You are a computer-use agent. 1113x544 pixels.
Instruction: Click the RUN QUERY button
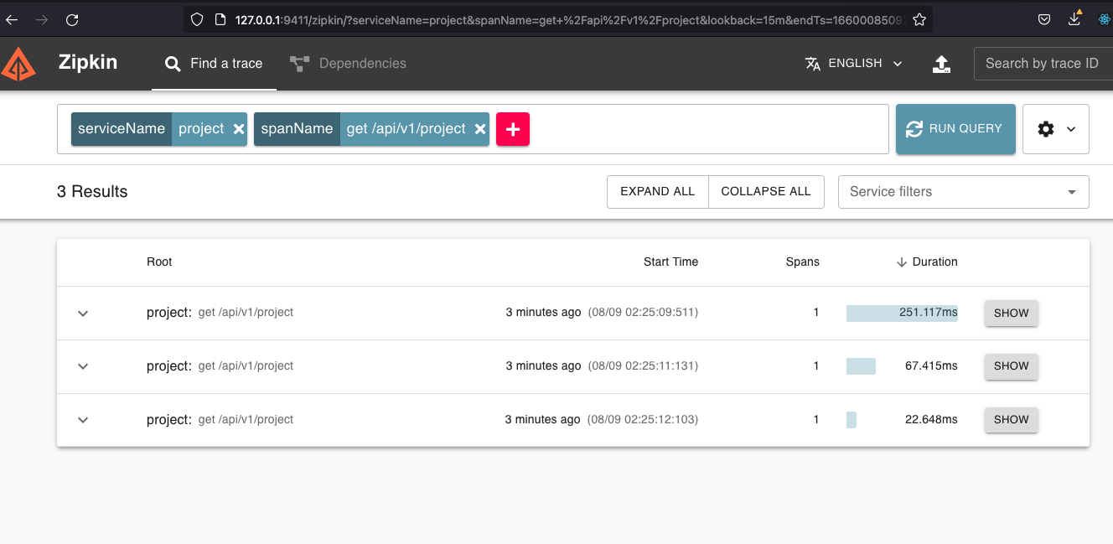point(955,129)
